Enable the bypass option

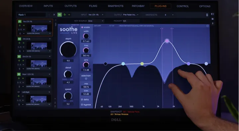pos(86,105)
